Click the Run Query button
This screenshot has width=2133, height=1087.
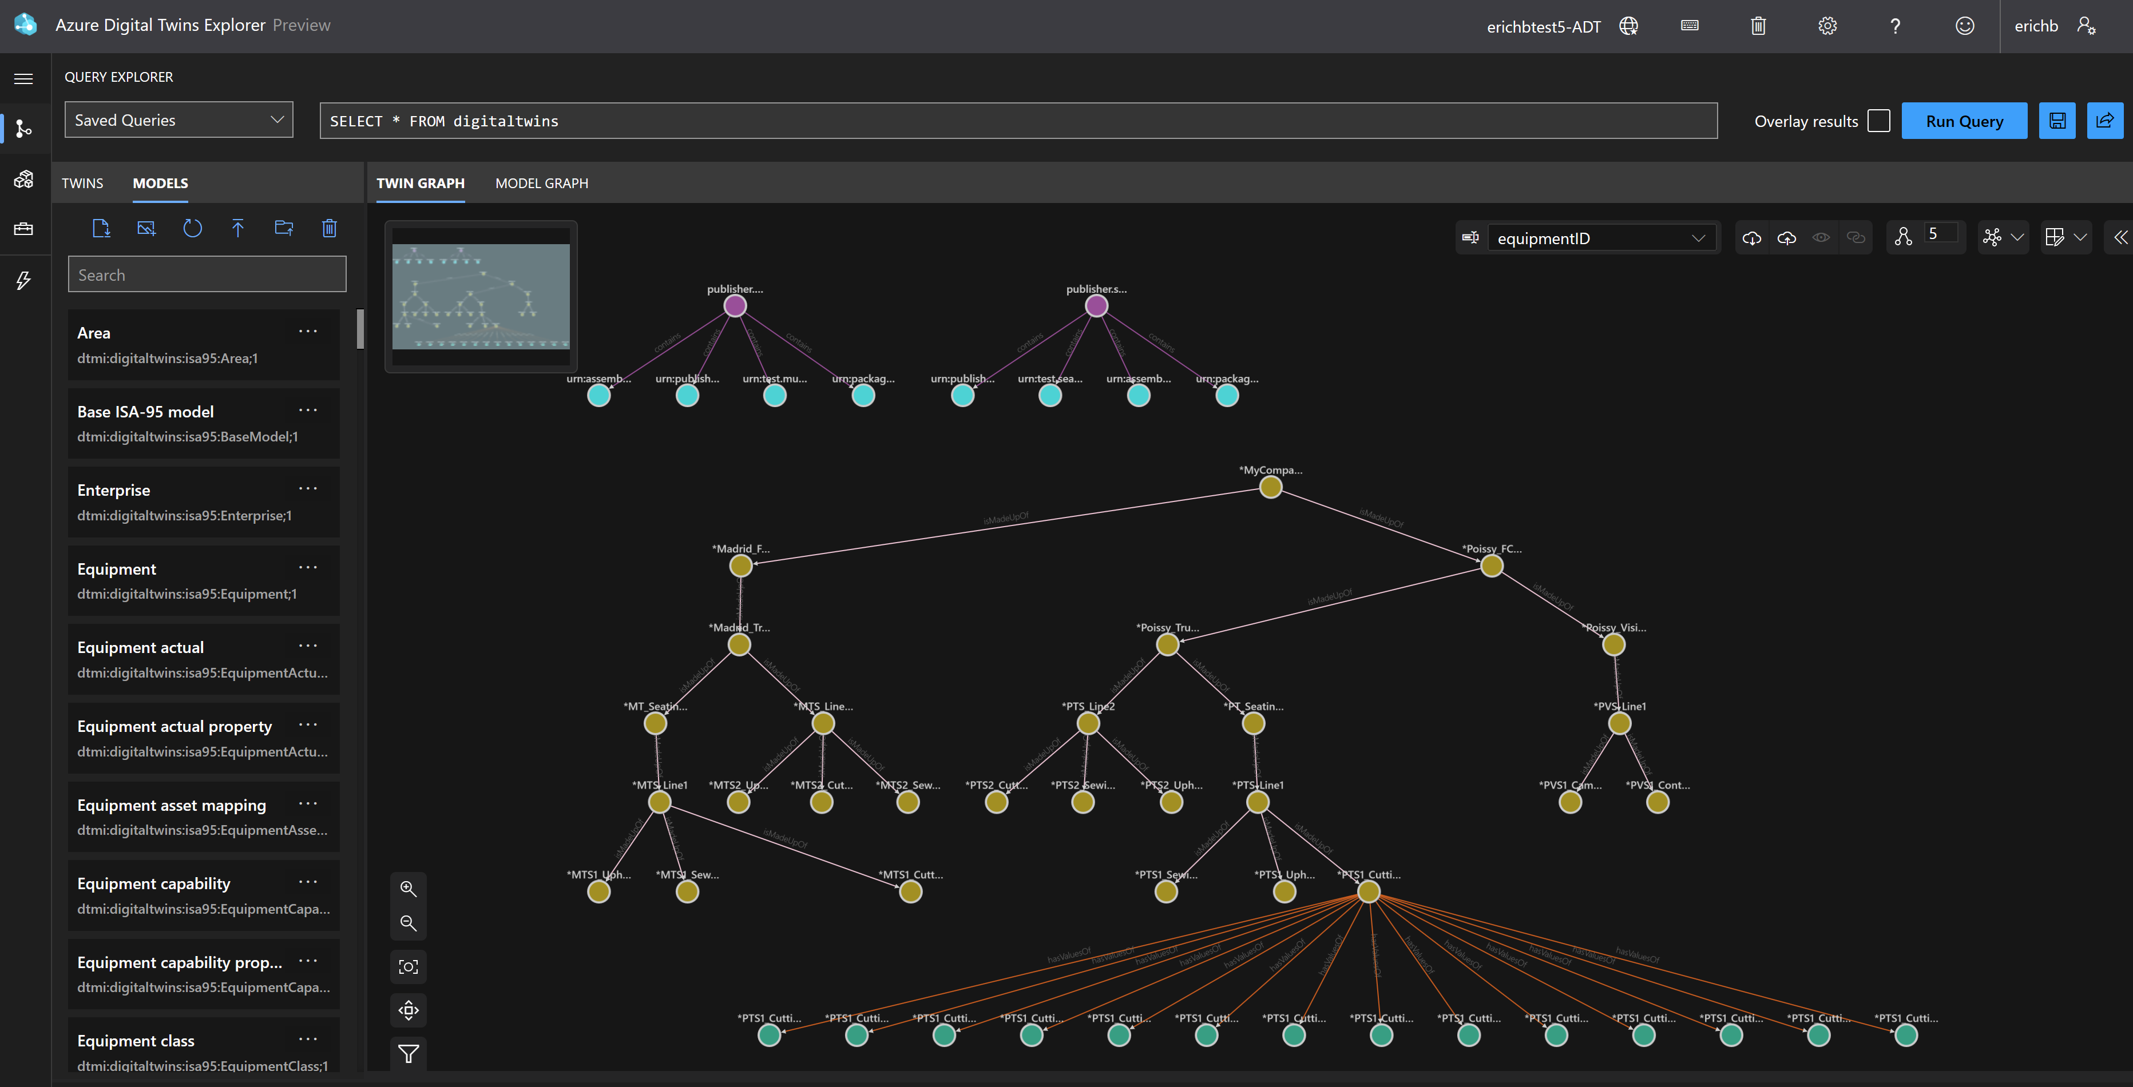(1964, 121)
